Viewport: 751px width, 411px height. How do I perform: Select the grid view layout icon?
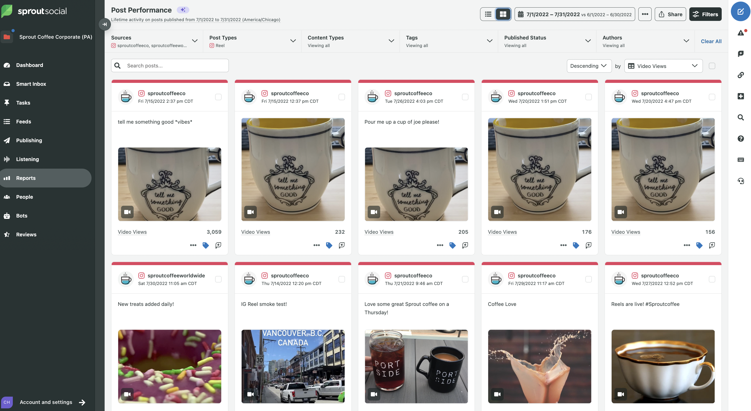tap(503, 14)
